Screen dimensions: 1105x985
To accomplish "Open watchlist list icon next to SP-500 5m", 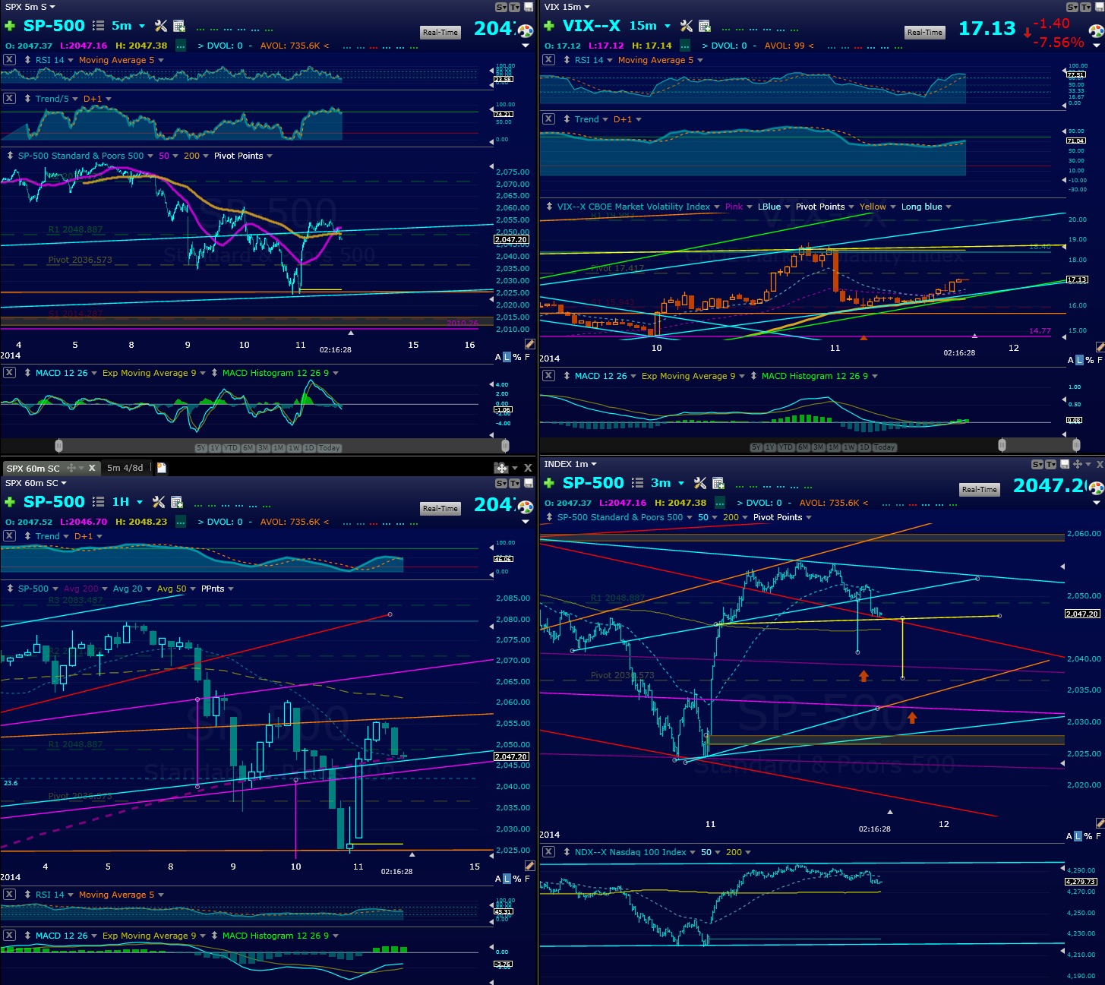I will [98, 26].
